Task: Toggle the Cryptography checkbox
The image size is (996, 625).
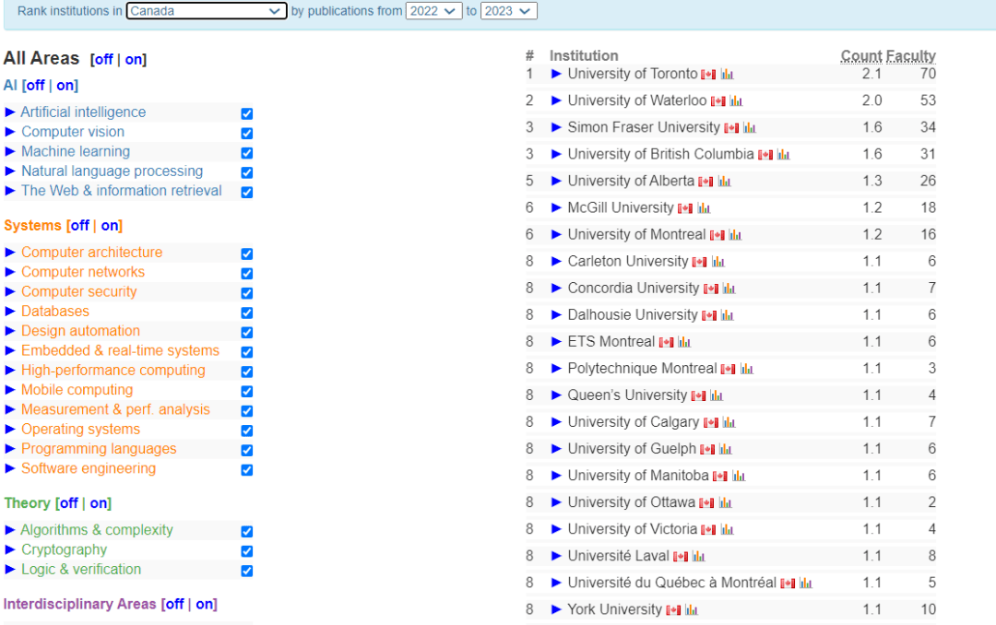Action: coord(247,551)
